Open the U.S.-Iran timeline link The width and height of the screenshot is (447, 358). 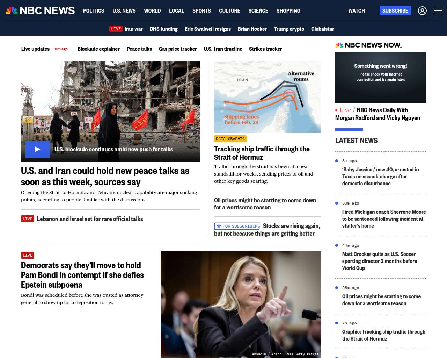pyautogui.click(x=223, y=49)
